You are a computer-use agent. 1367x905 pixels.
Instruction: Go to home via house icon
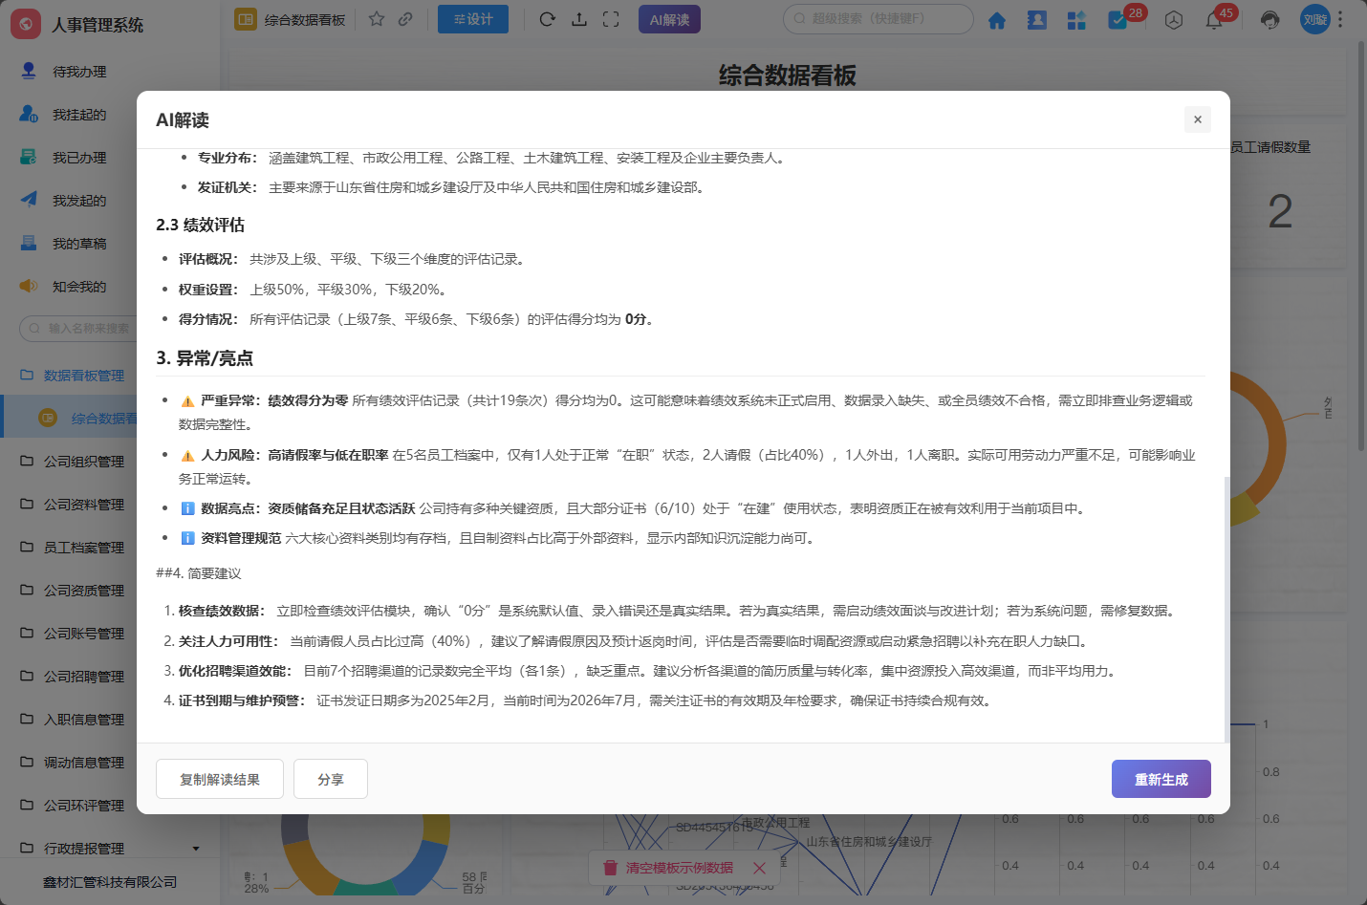[x=997, y=20]
